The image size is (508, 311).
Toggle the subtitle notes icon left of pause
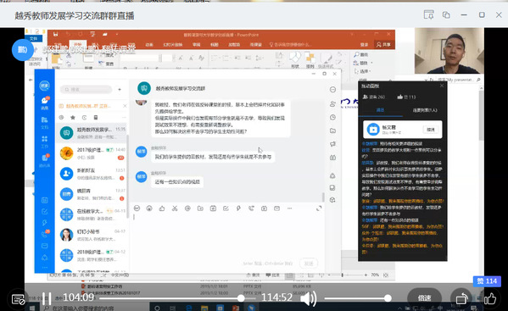[x=18, y=299]
